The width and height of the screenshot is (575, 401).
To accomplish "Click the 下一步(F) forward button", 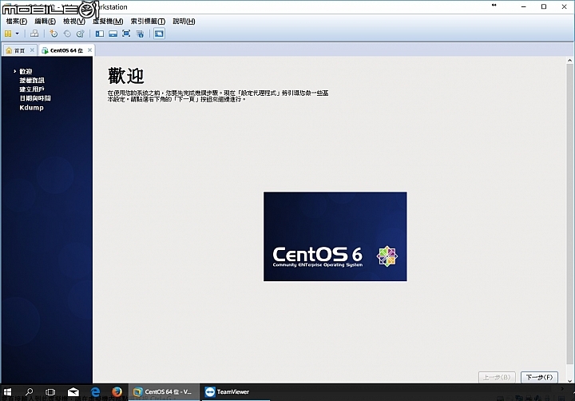I will [539, 377].
